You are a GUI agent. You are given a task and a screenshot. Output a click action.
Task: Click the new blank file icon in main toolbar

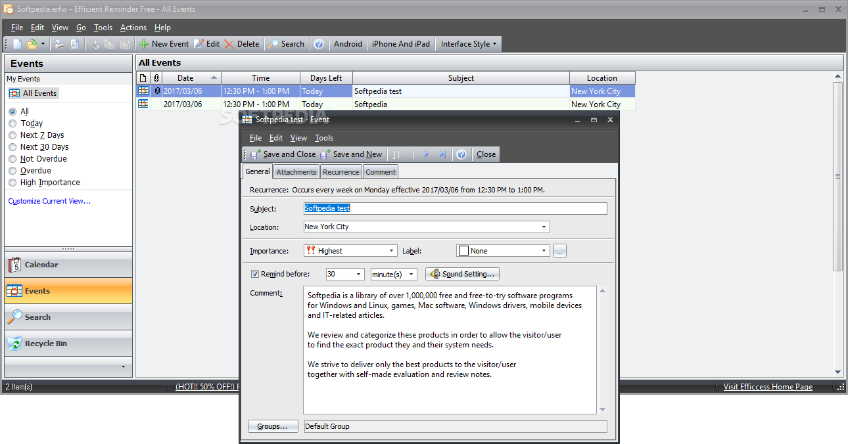click(x=18, y=44)
